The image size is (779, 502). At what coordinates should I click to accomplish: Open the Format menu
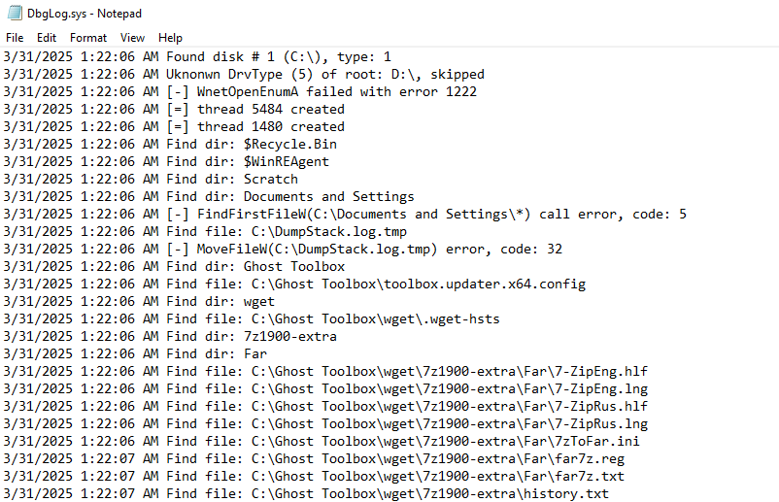pos(88,38)
